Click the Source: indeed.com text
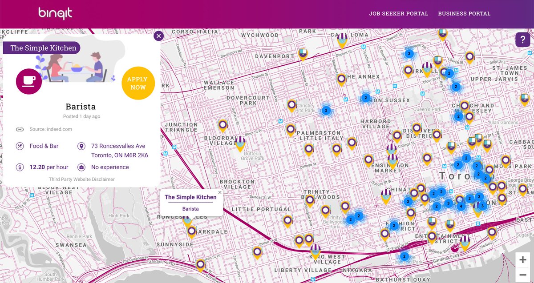The width and height of the screenshot is (534, 283). 51,129
